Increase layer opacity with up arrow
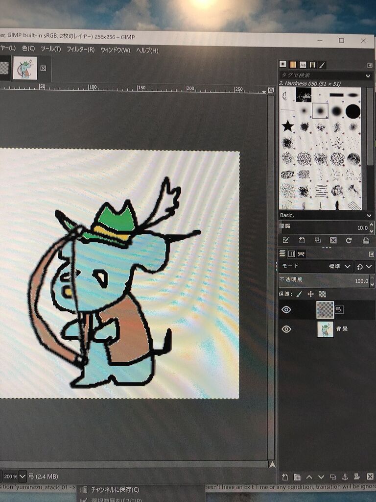This screenshot has width=376, height=502. [372, 278]
